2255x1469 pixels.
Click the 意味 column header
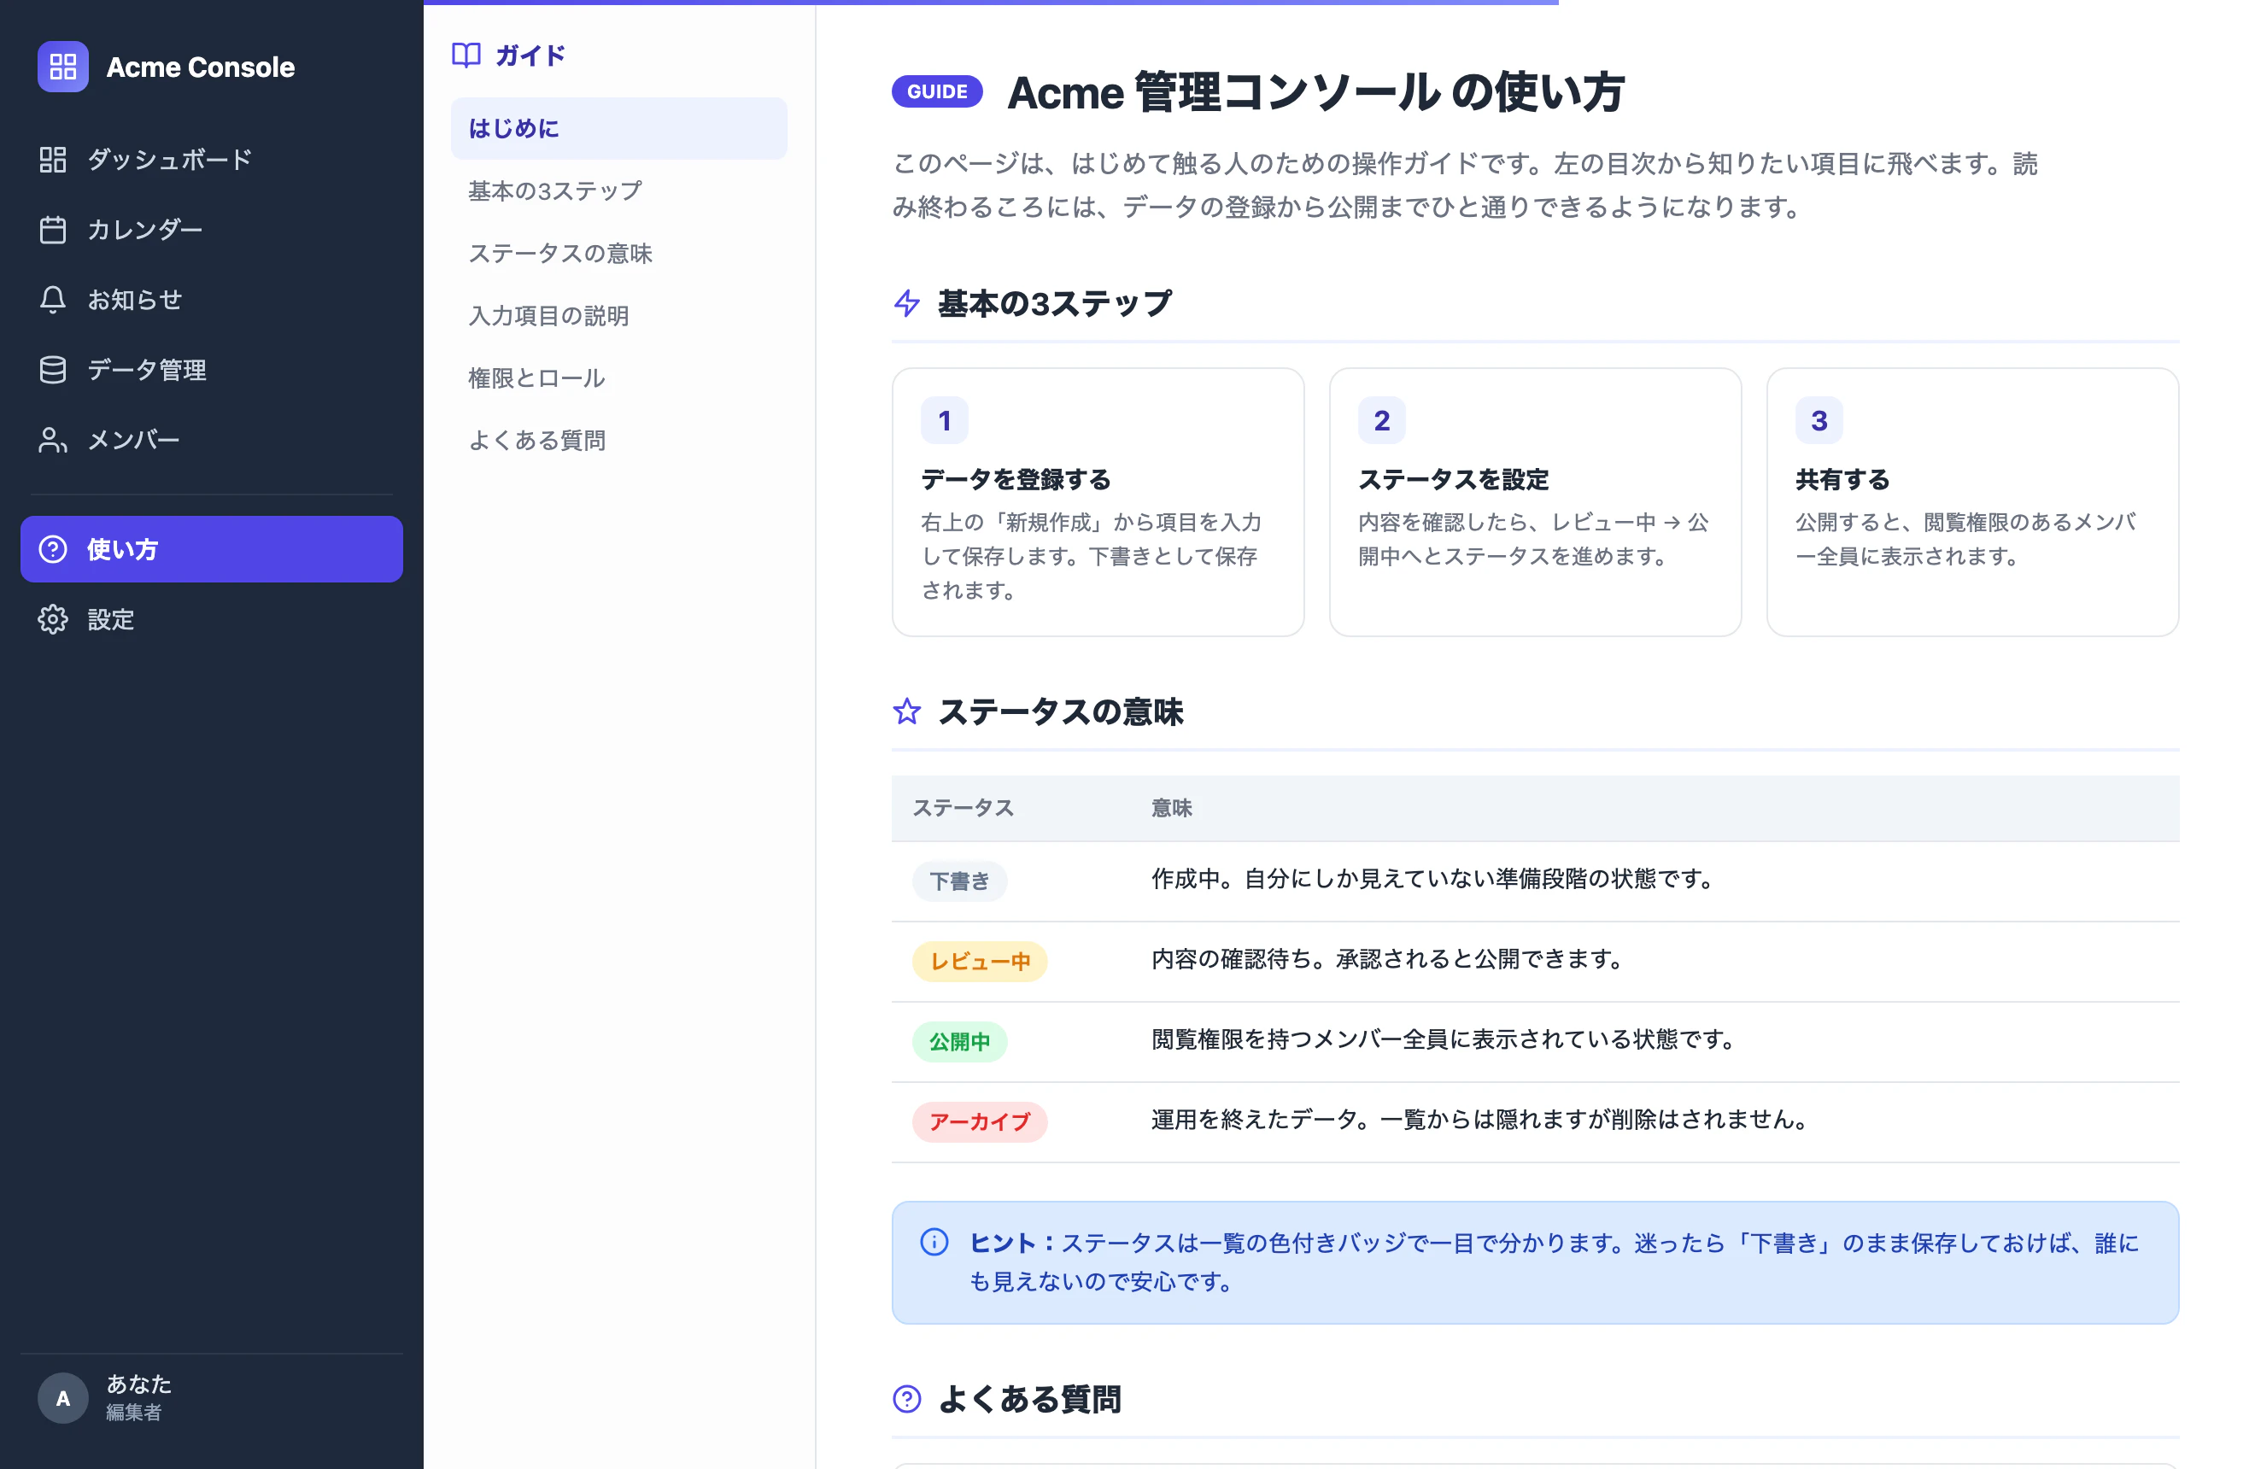tap(1171, 808)
